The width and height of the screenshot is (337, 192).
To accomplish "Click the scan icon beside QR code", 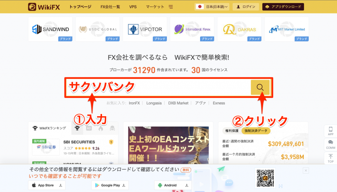I will click(280, 186).
